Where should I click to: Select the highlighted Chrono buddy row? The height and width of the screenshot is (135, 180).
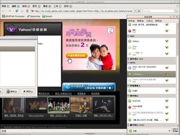click(151, 74)
